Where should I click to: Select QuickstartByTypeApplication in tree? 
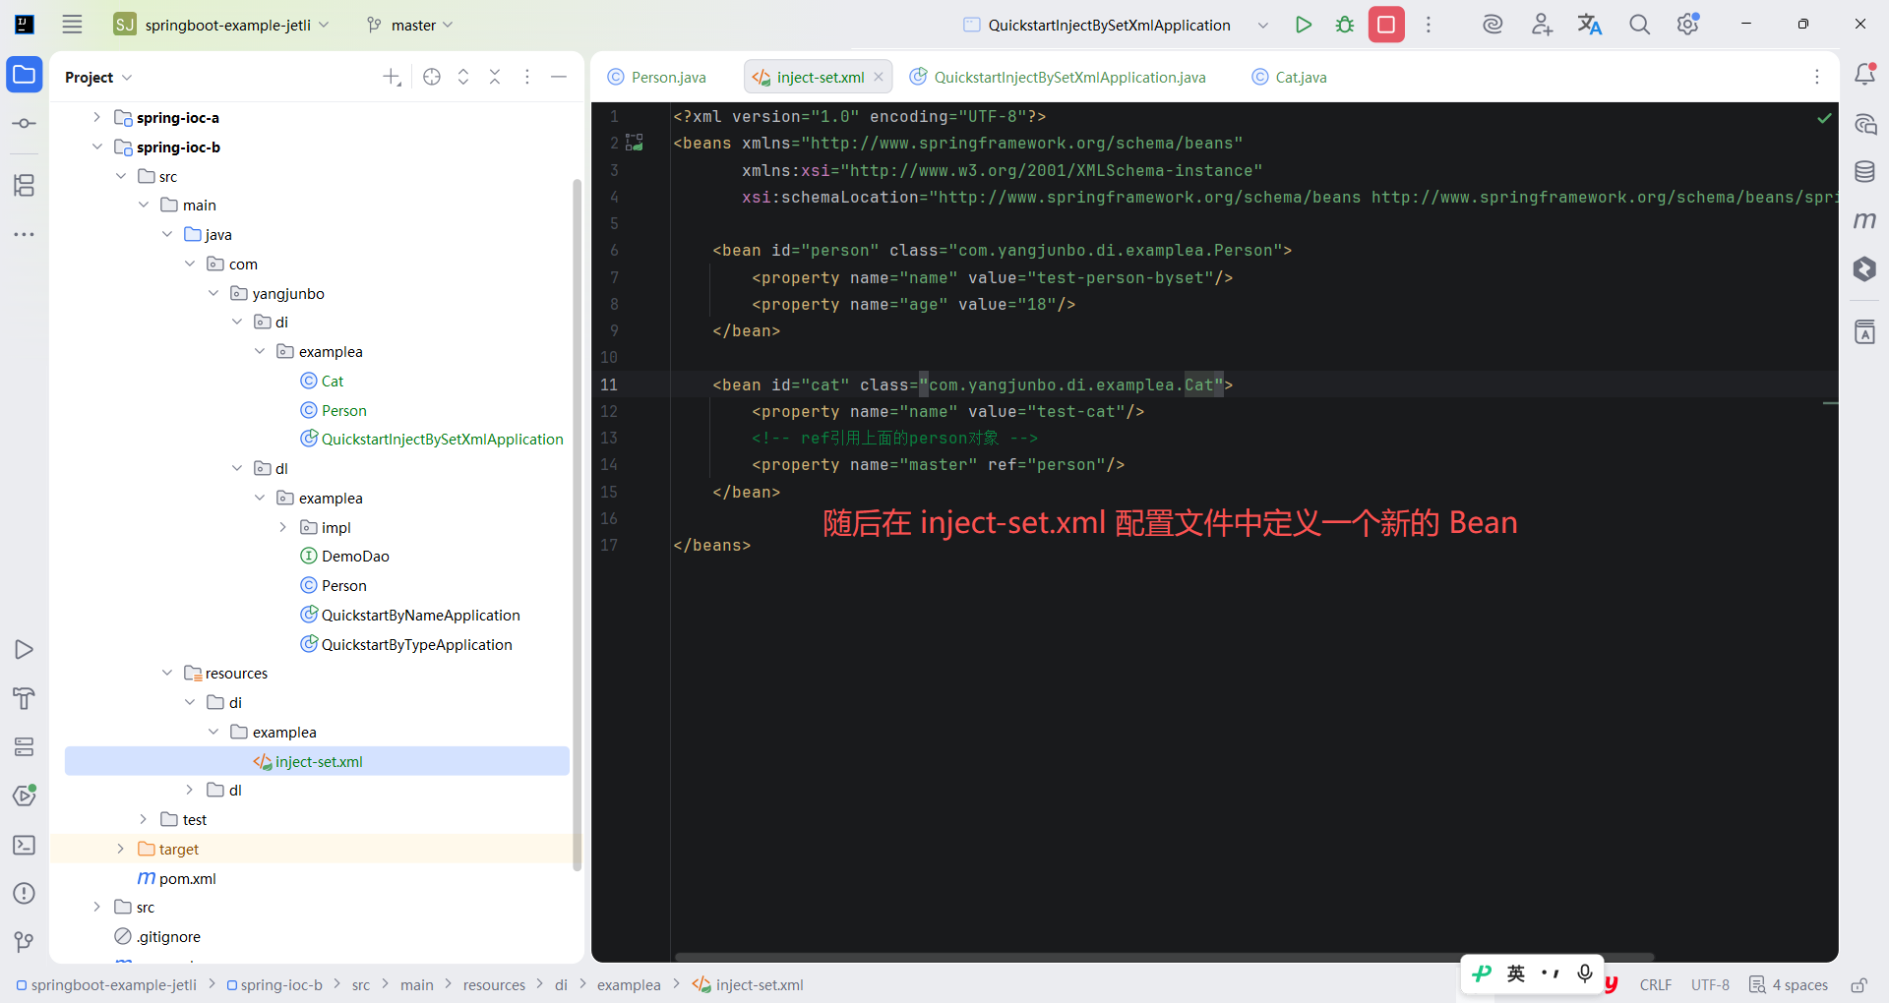406,644
